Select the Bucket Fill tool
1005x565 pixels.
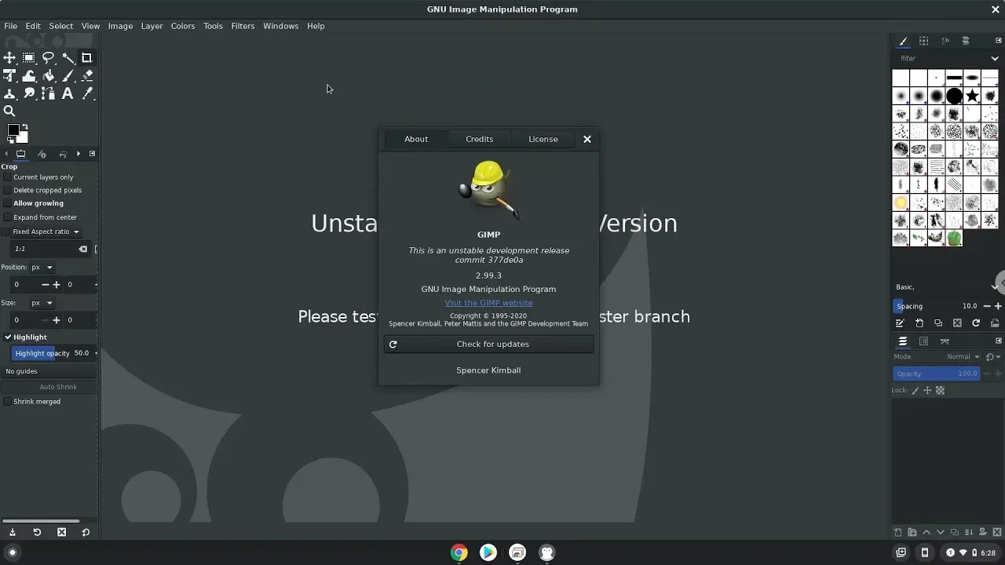[x=48, y=75]
